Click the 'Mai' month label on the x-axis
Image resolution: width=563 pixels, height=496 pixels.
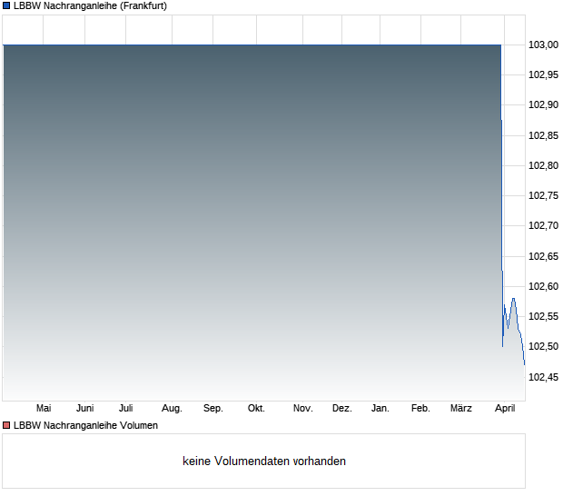43,409
